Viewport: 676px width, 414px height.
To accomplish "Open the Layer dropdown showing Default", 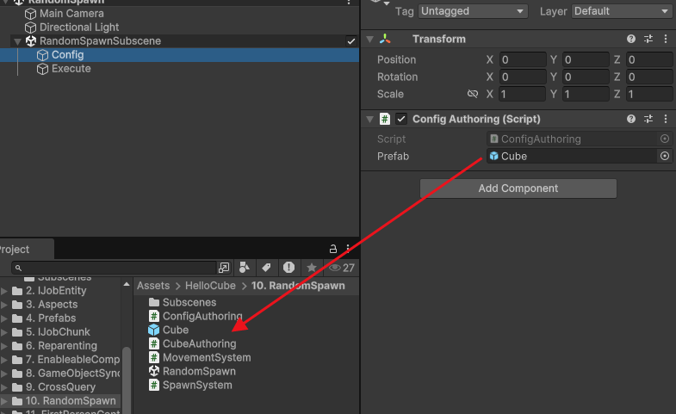I will pos(621,11).
